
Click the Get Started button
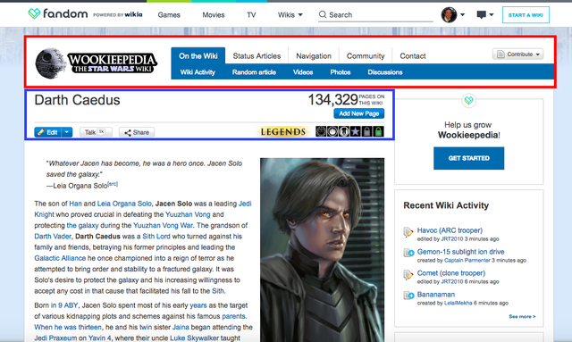pyautogui.click(x=468, y=158)
